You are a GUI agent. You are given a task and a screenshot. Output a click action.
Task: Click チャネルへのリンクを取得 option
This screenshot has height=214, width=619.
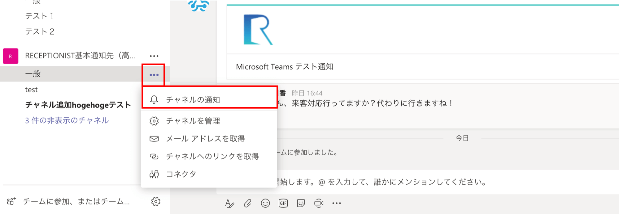tap(212, 157)
